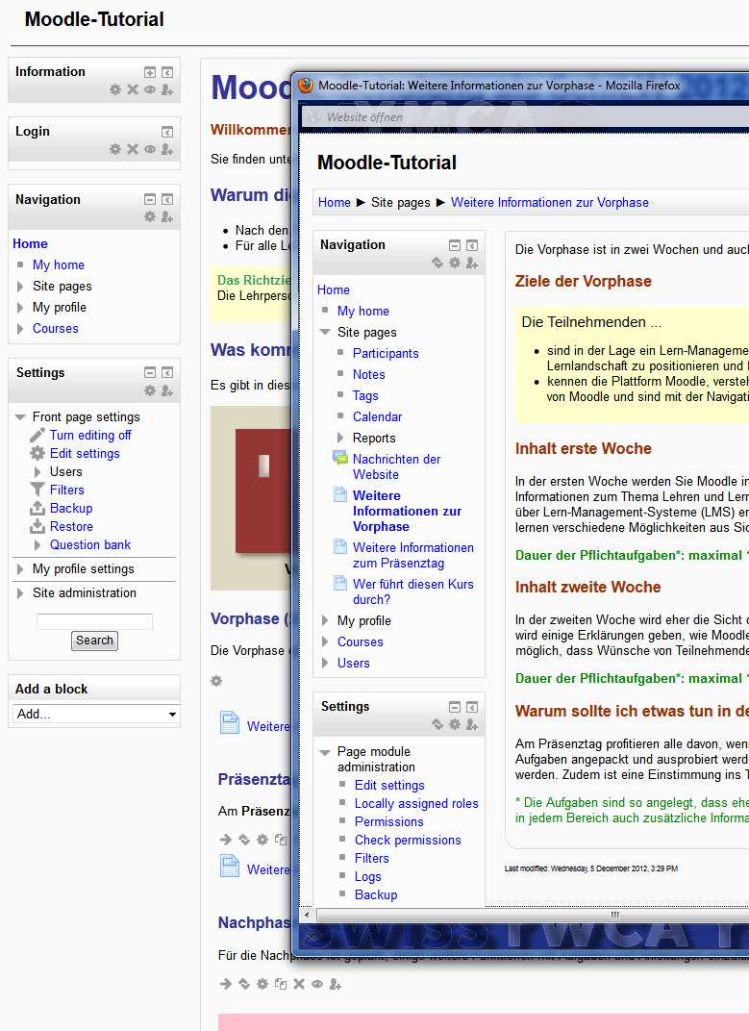Dock the Firefox popup's Navigation block
This screenshot has width=749, height=1031.
(x=471, y=245)
